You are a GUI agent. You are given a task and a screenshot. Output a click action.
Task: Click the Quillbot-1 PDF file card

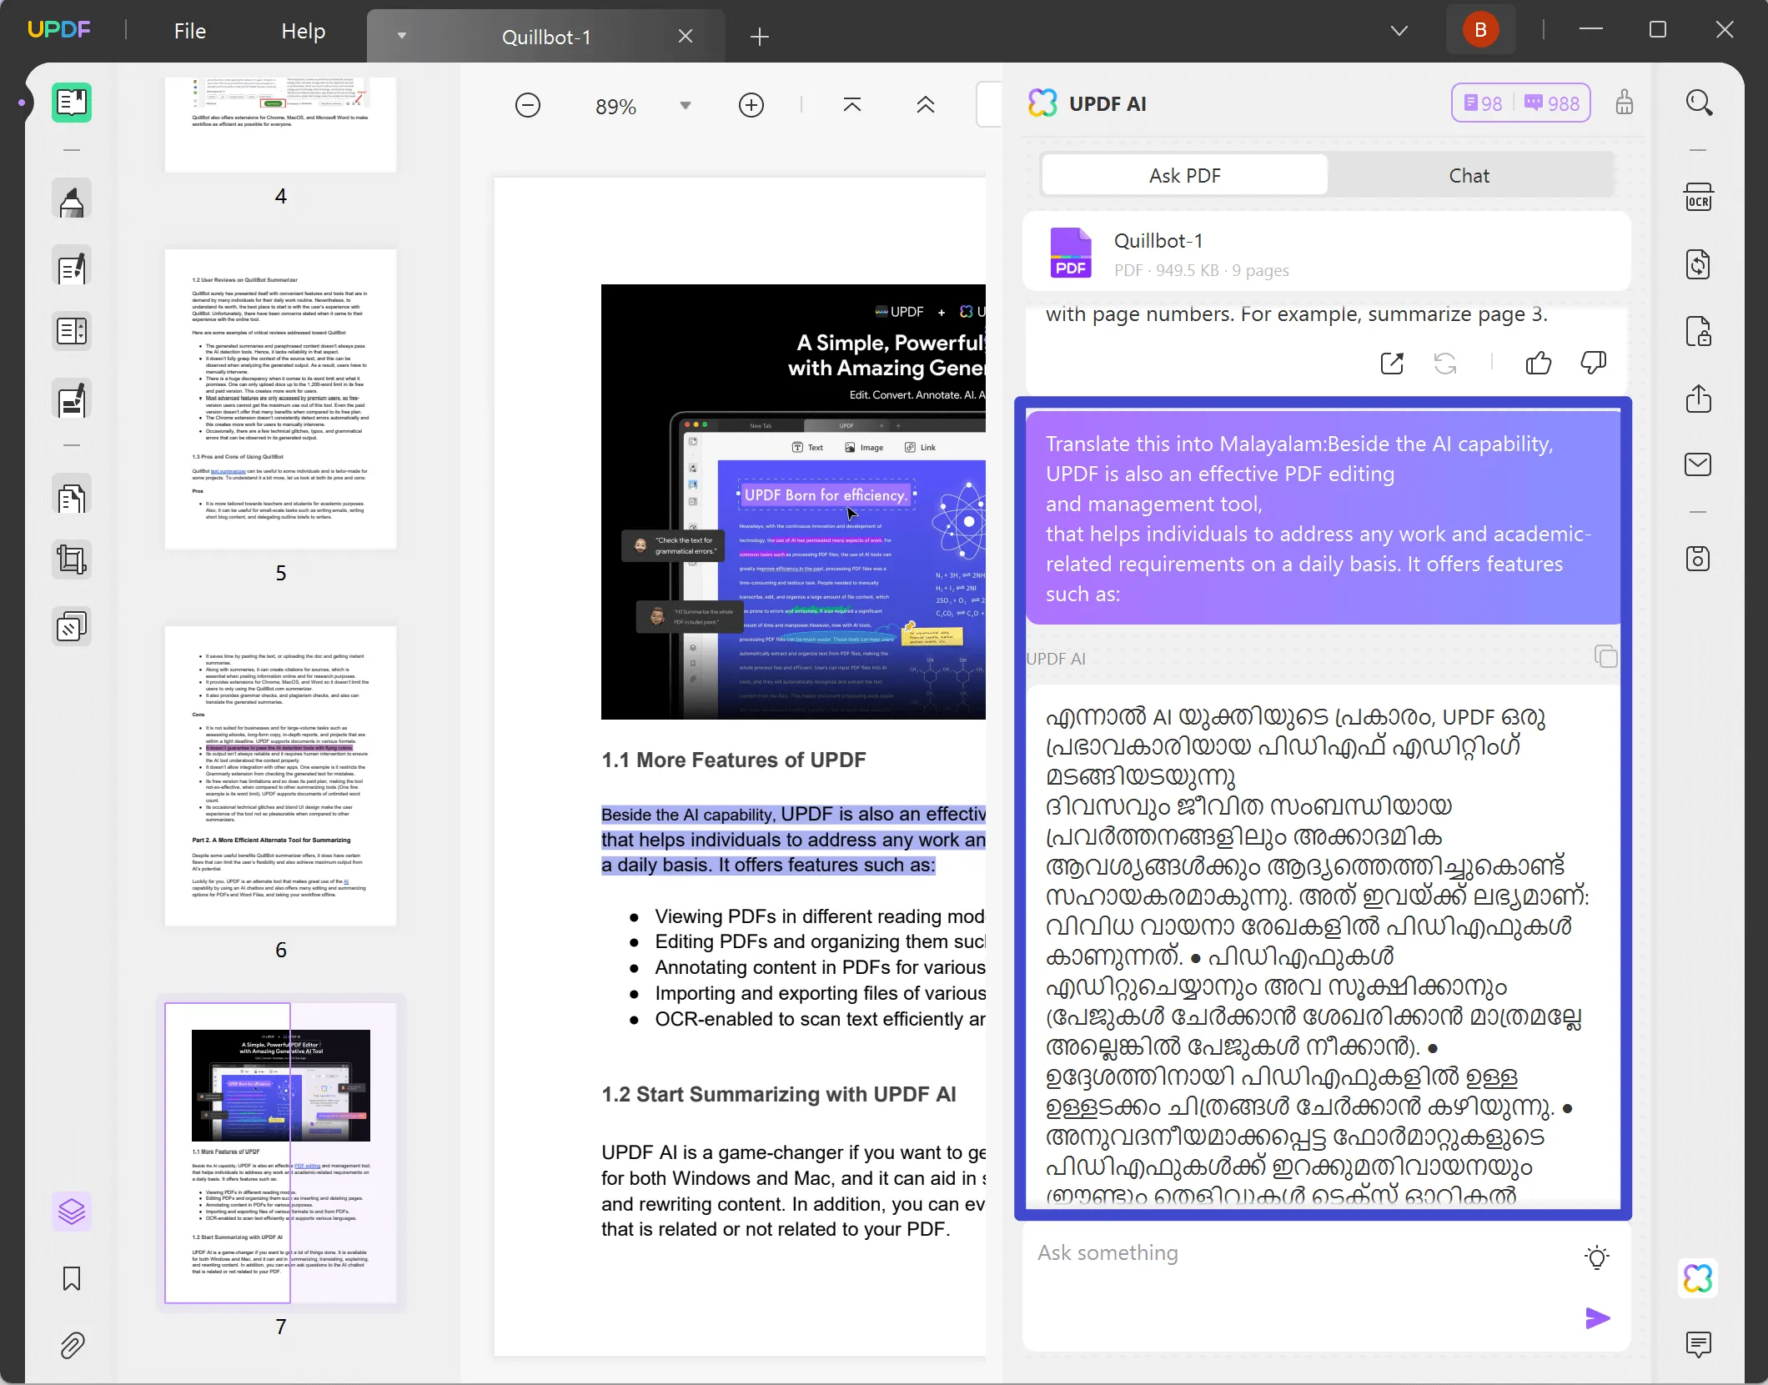1327,253
